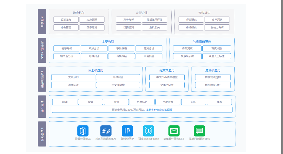Choose the 相关性分析 box
This screenshot has height=154, width=283.
[x=67, y=56]
